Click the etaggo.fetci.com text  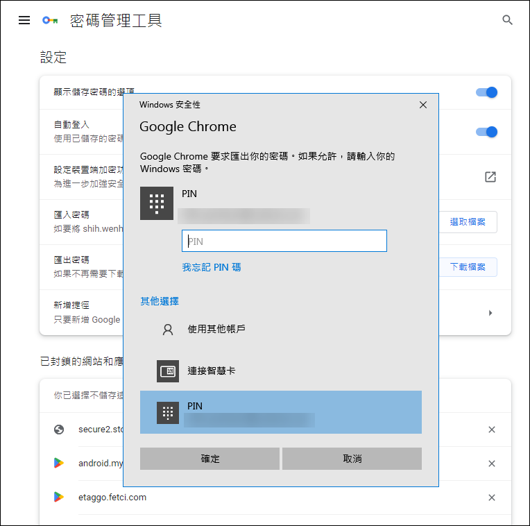(112, 498)
